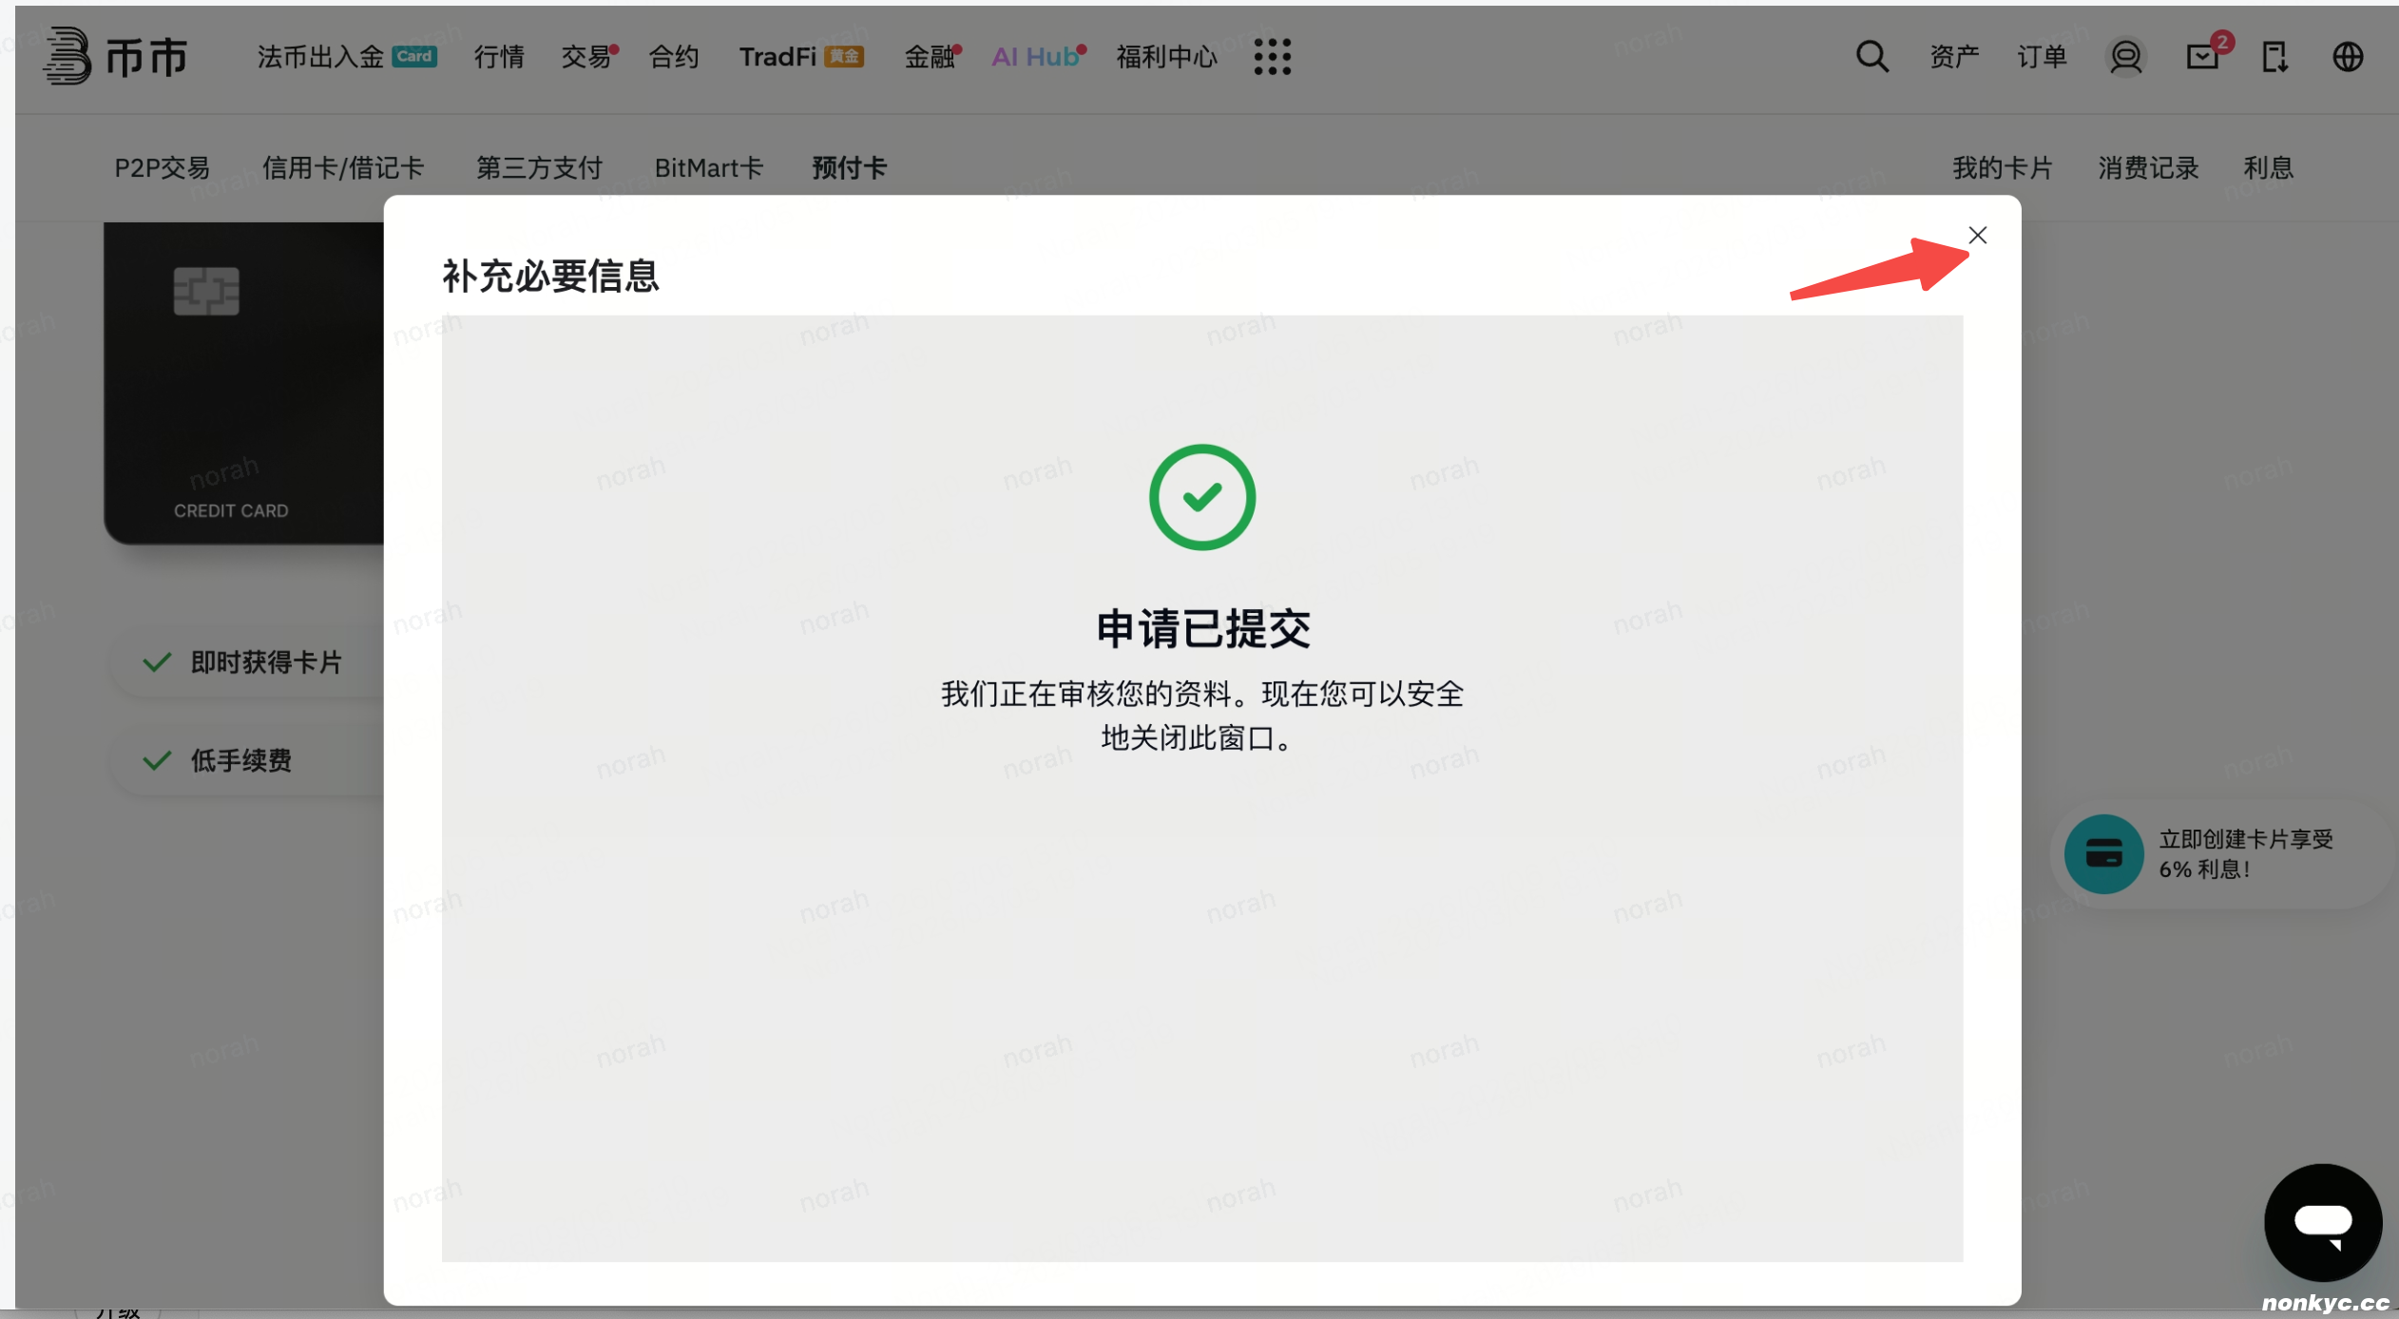The height and width of the screenshot is (1319, 2399).
Task: Open the live chat bubble widget
Action: pos(2322,1222)
